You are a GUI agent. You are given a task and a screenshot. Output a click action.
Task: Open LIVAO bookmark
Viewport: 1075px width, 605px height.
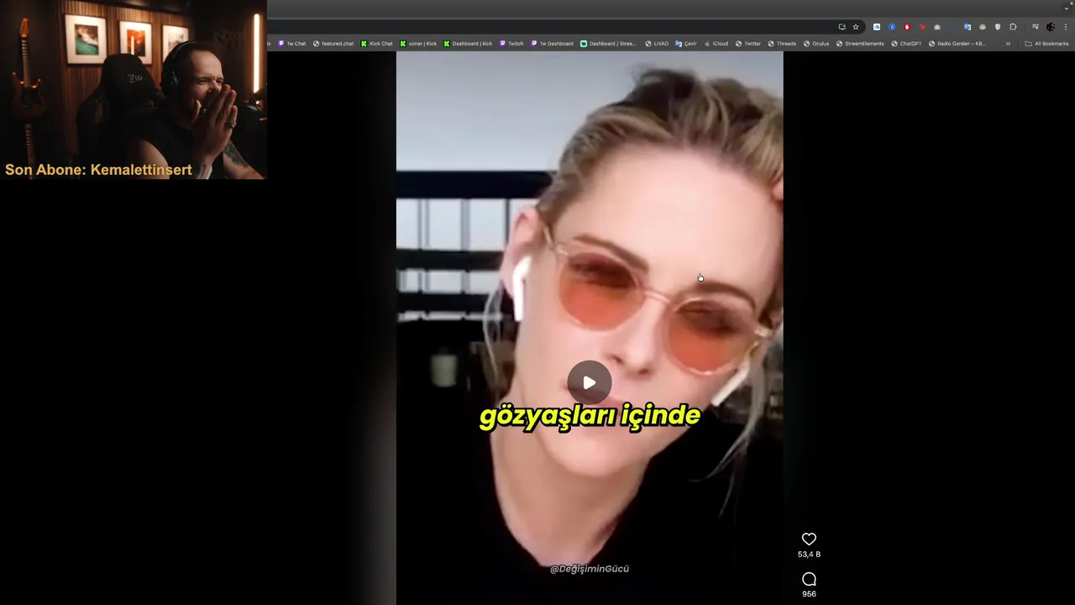[x=657, y=44]
